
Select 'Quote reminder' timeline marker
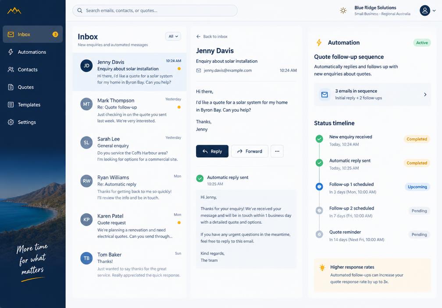point(319,234)
